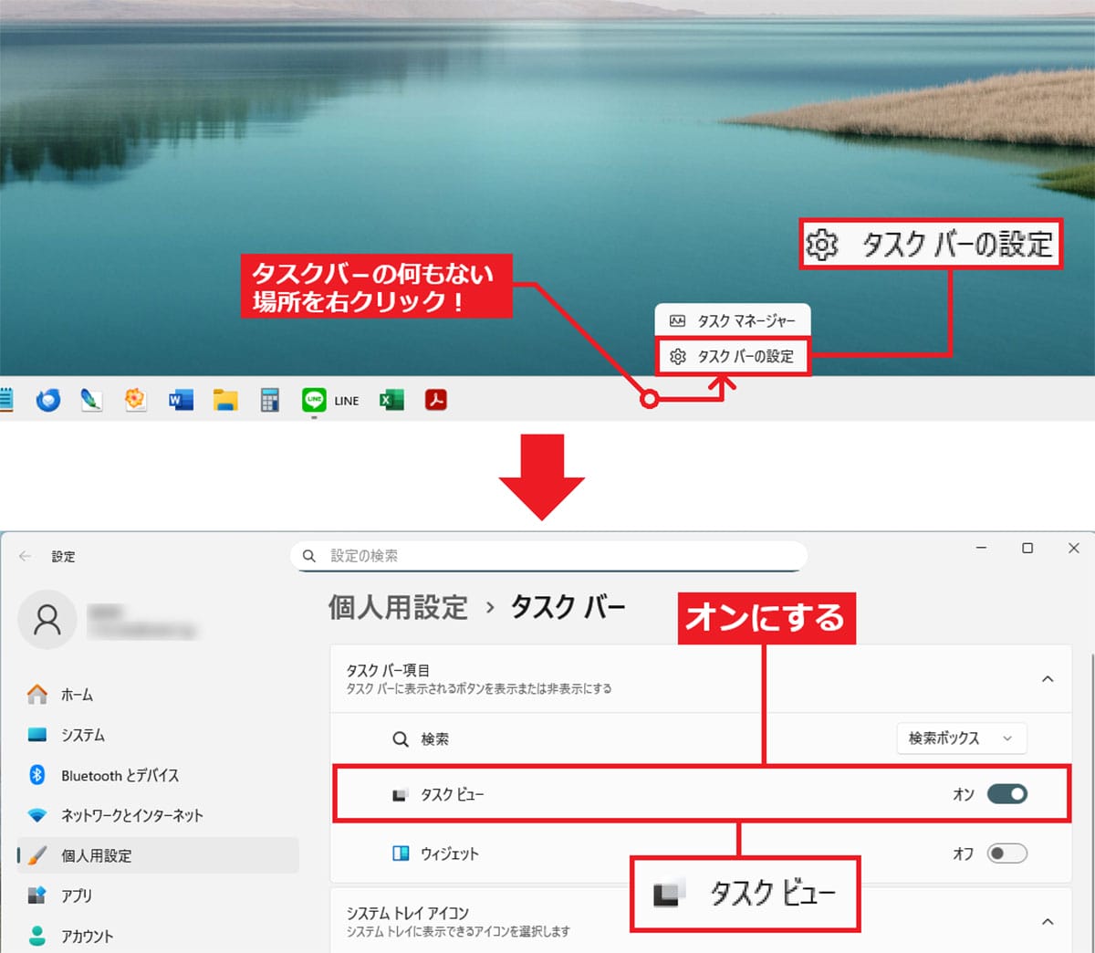Click the ウィジェット row icon

coord(400,854)
